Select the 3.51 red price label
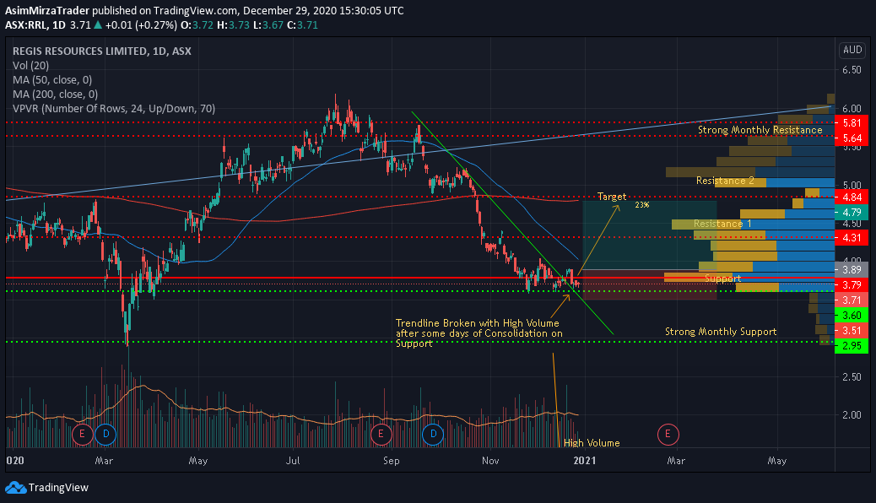Viewport: 876px width, 503px height. [x=852, y=331]
